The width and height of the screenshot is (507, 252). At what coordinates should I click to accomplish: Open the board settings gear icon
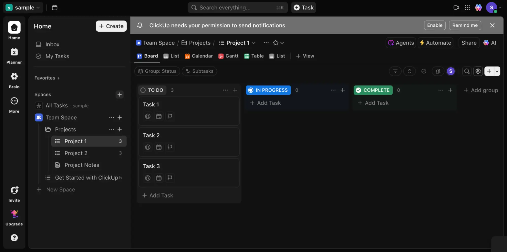tap(478, 71)
